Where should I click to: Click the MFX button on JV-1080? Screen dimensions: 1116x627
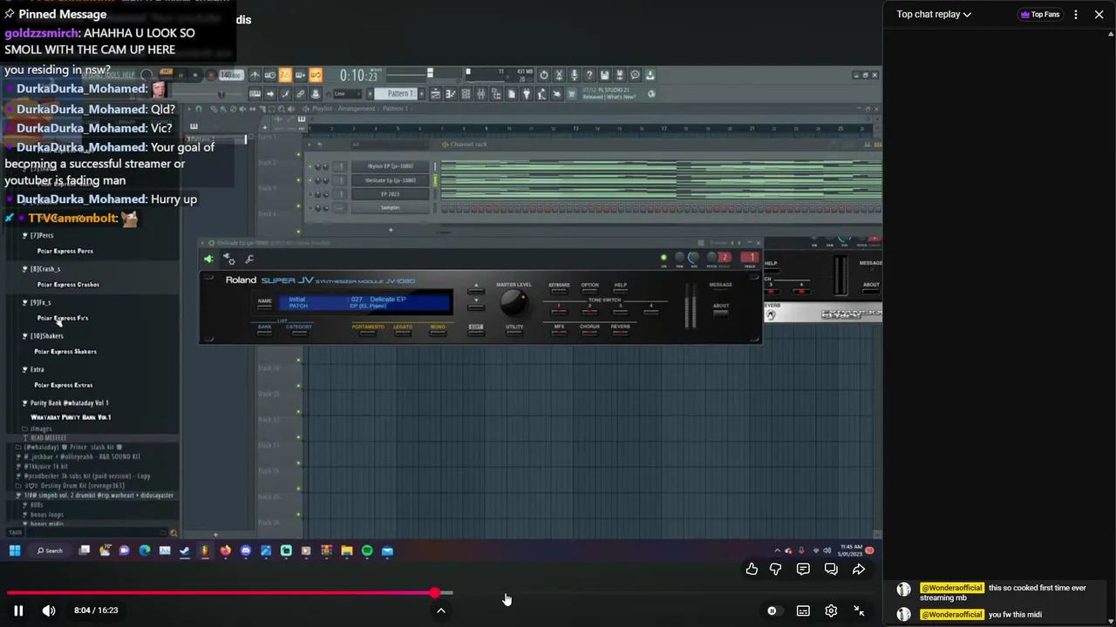pyautogui.click(x=559, y=334)
